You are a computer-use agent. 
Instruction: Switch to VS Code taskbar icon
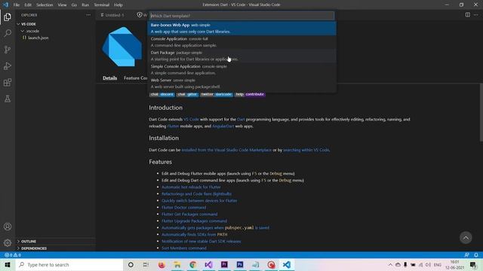point(287,264)
